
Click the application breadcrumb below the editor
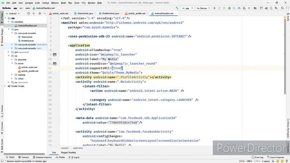pyautogui.click(x=78, y=148)
